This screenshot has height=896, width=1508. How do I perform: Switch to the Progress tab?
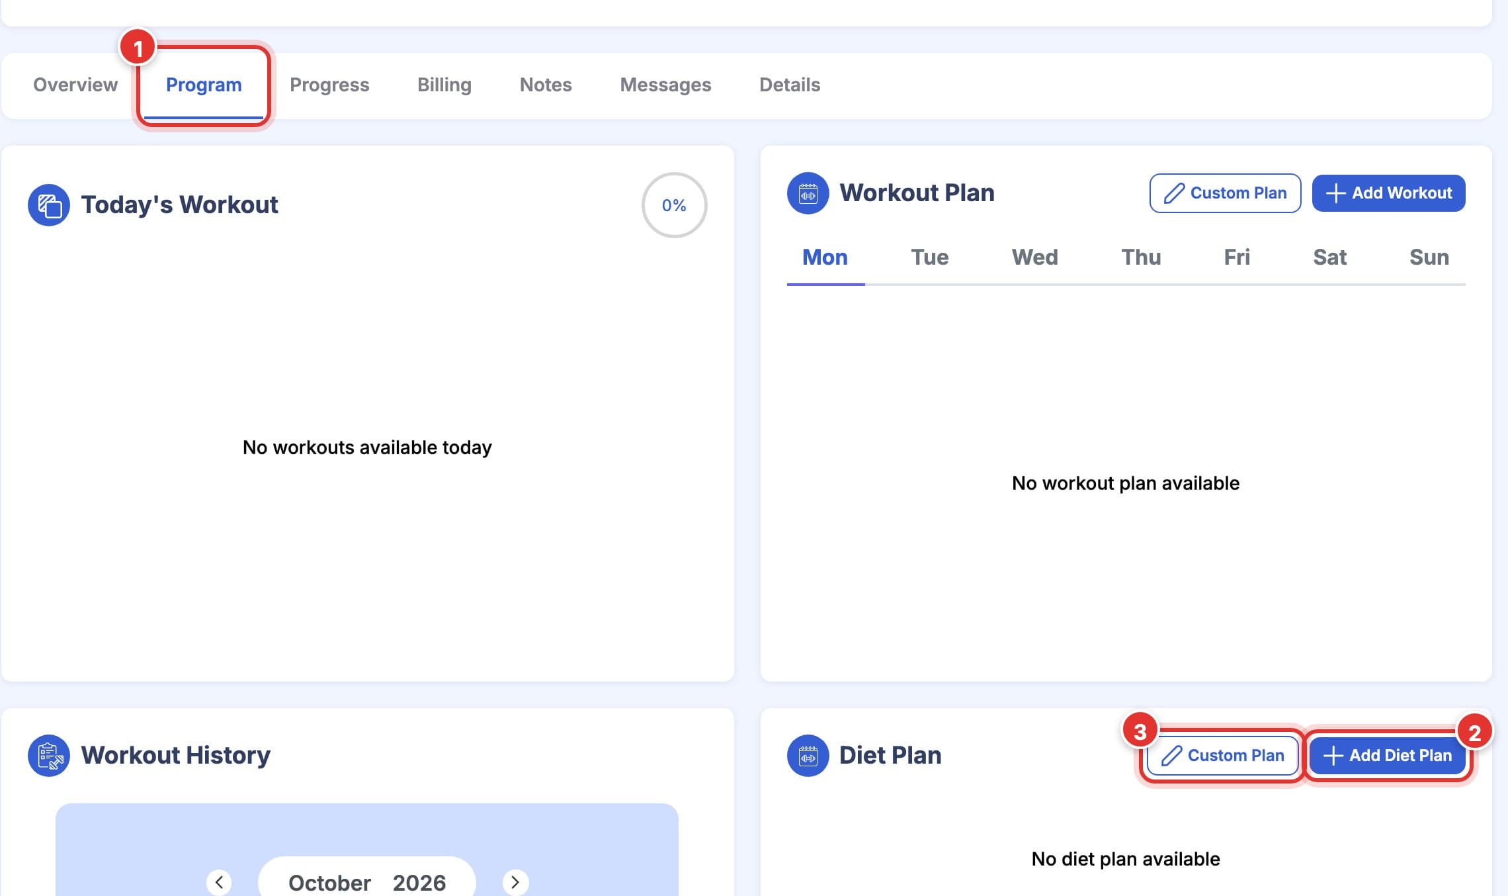tap(329, 85)
